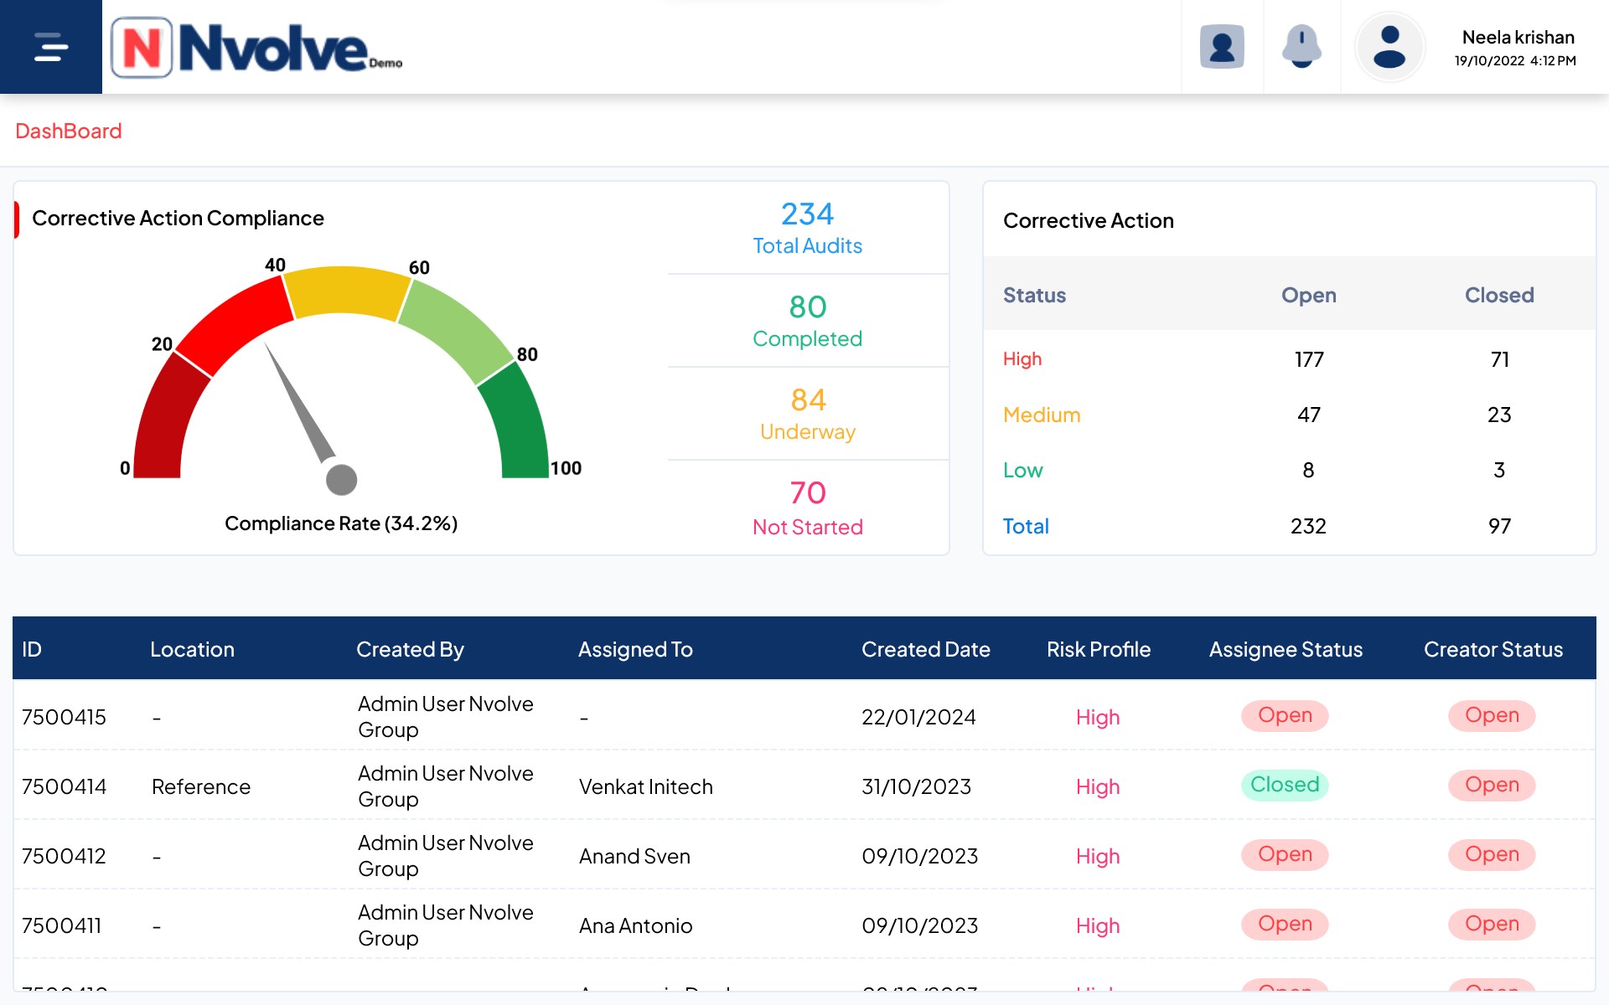Click Closed assignee badge for 7500414

[1284, 786]
